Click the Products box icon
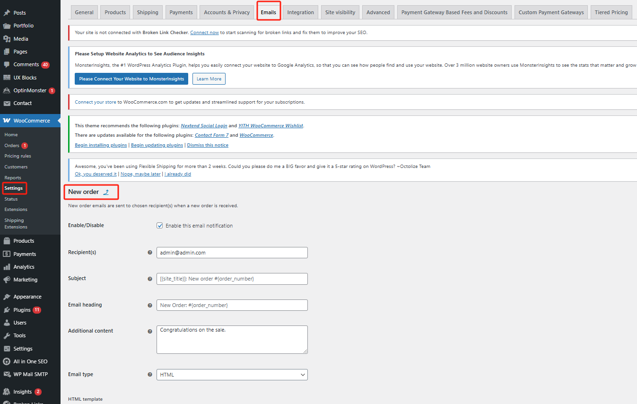The width and height of the screenshot is (637, 404). point(7,241)
